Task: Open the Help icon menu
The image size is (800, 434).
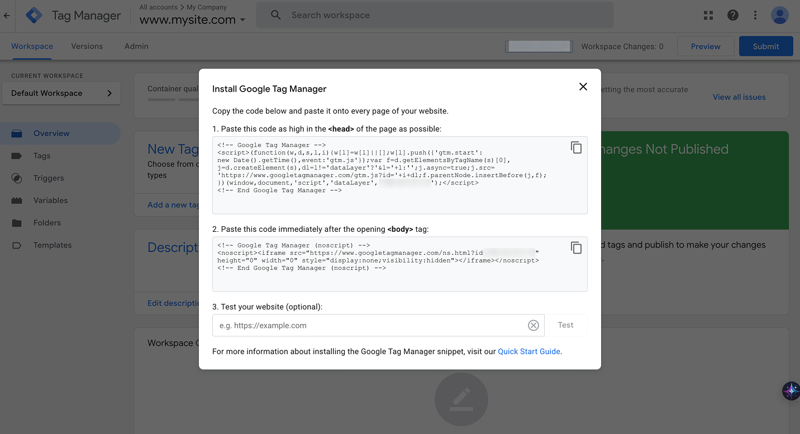Action: pos(733,16)
